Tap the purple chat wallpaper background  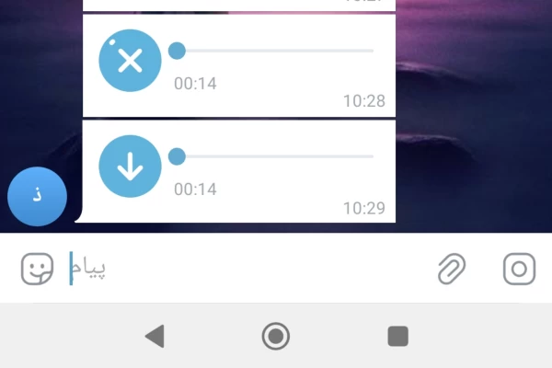click(x=474, y=116)
